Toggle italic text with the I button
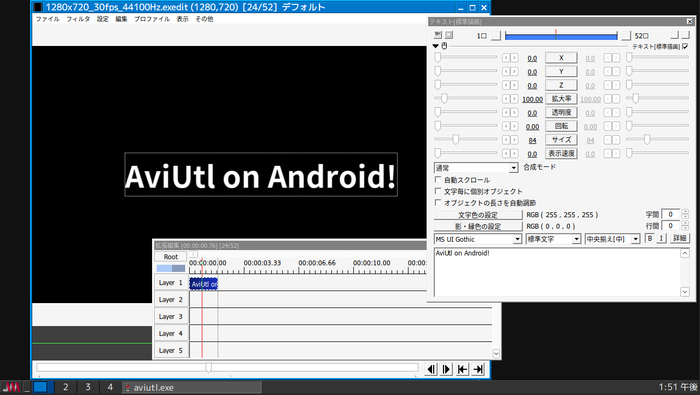Screen dimensions: 700x395 (x=661, y=238)
